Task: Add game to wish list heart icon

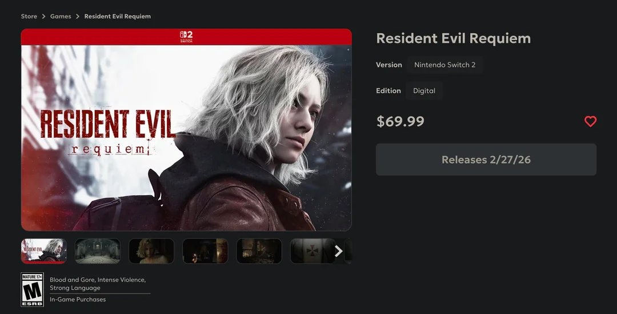Action: click(590, 121)
